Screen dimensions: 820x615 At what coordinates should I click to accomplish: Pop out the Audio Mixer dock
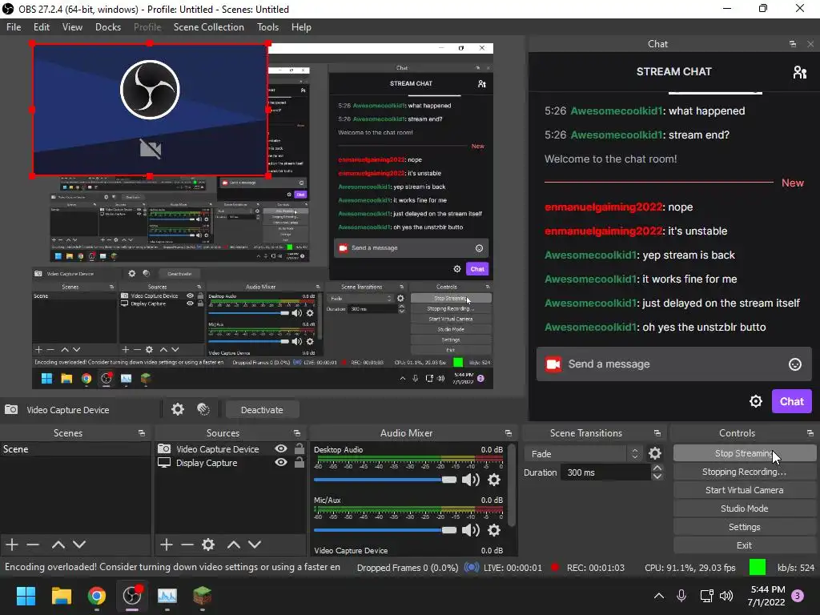click(508, 433)
